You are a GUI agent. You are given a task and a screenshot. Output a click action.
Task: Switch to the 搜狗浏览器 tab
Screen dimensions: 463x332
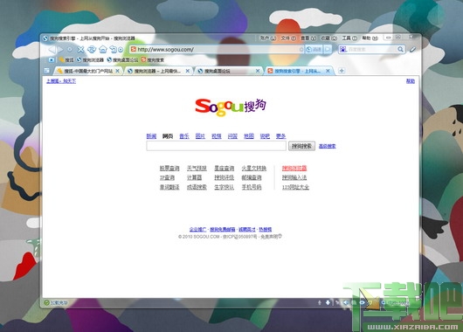158,71
